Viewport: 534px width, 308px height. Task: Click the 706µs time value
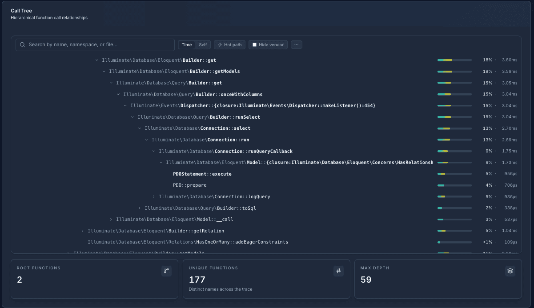click(x=511, y=185)
